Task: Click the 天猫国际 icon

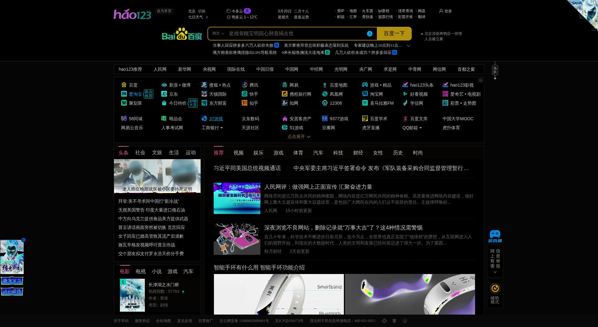Action: tap(204, 94)
